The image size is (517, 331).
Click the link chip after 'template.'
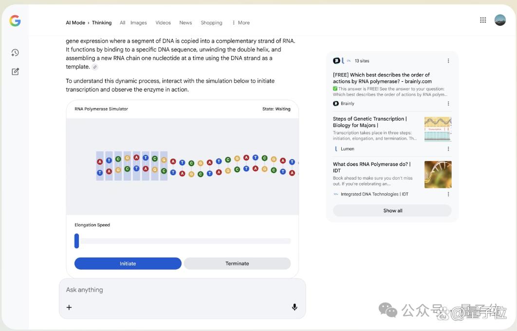95,67
